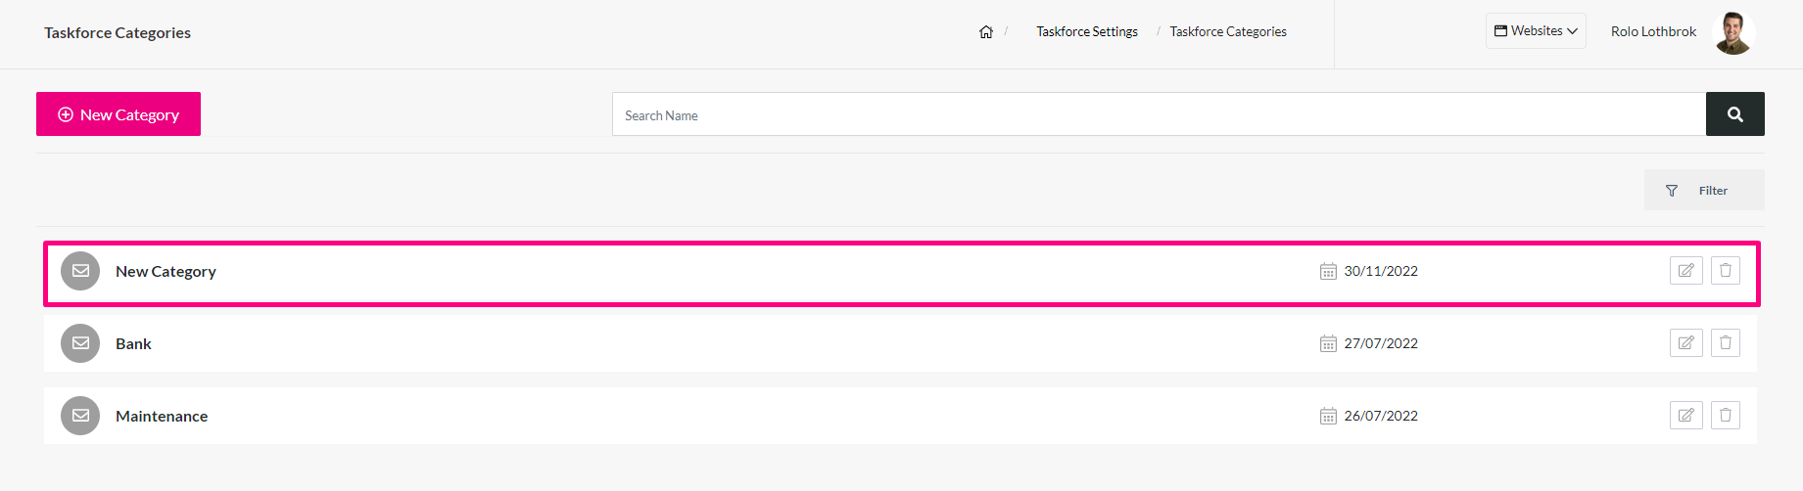1803x491 pixels.
Task: Edit the Maintenance category
Action: (1686, 416)
